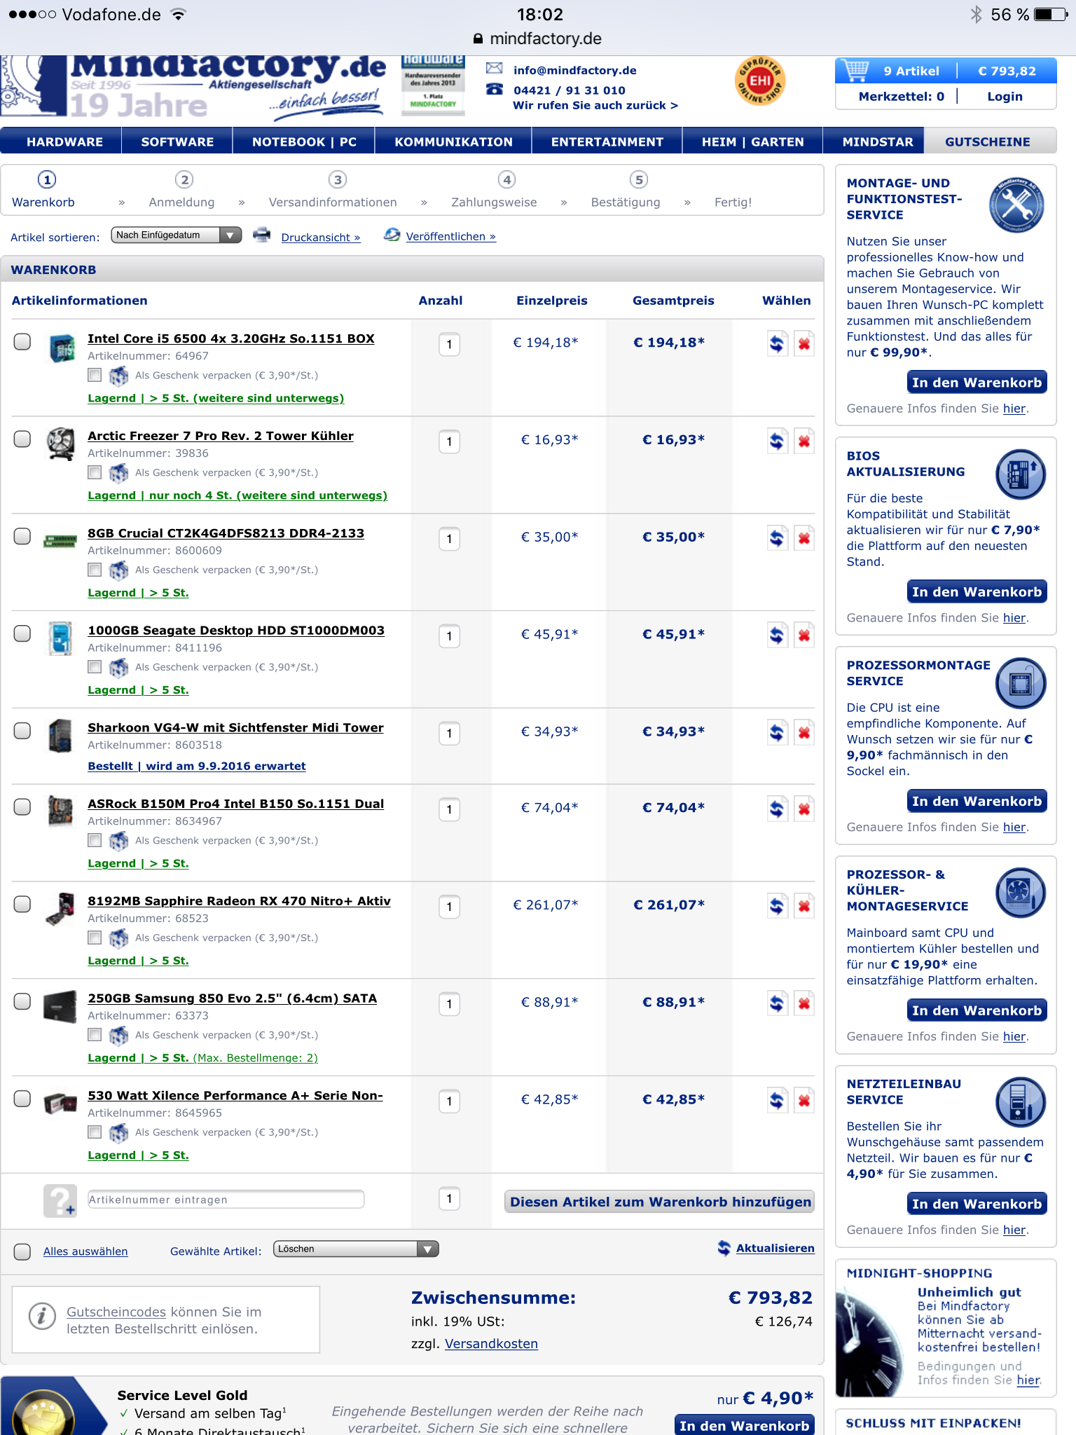The width and height of the screenshot is (1076, 1435).
Task: Add Netzteileinbau Service to Warenkorb
Action: pos(977,1204)
